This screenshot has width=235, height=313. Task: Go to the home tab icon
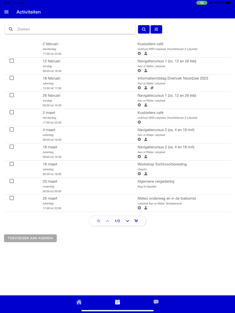(79, 302)
